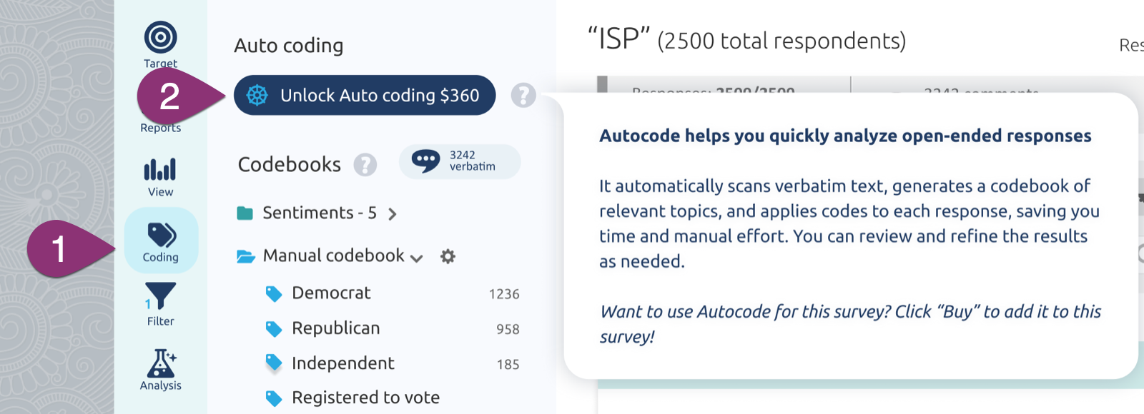This screenshot has height=414, width=1144.
Task: Select the Republican code
Action: click(335, 328)
